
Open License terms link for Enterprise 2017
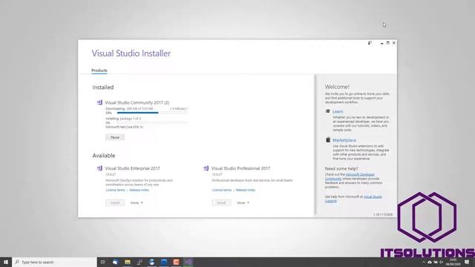coord(116,190)
